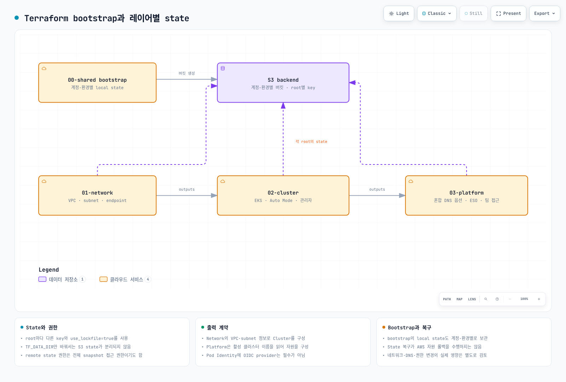
Task: Select the 00-shared bootstrap node
Action: [97, 83]
